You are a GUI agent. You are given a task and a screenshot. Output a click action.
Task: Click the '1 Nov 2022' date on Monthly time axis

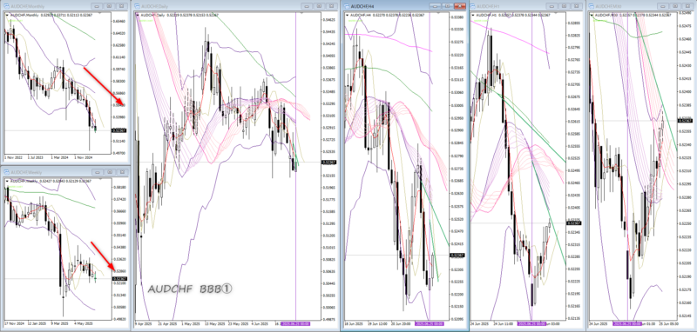(12, 157)
